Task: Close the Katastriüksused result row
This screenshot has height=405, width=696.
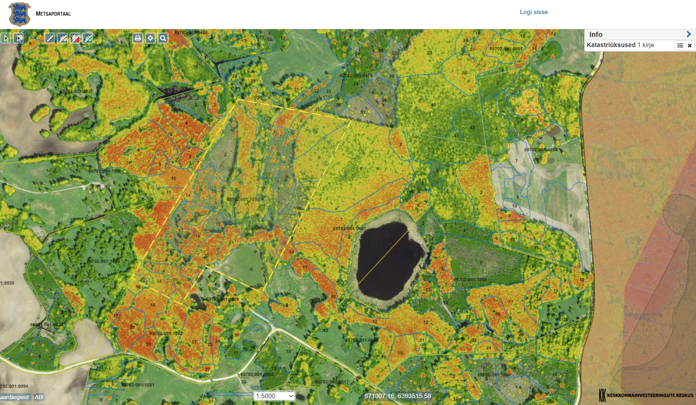Action: [689, 45]
